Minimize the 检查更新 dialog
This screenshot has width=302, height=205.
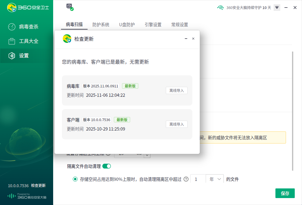186,39
